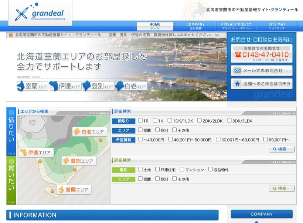Select the 登別 area icon button in banner
The width and height of the screenshot is (303, 223).
(x=98, y=86)
